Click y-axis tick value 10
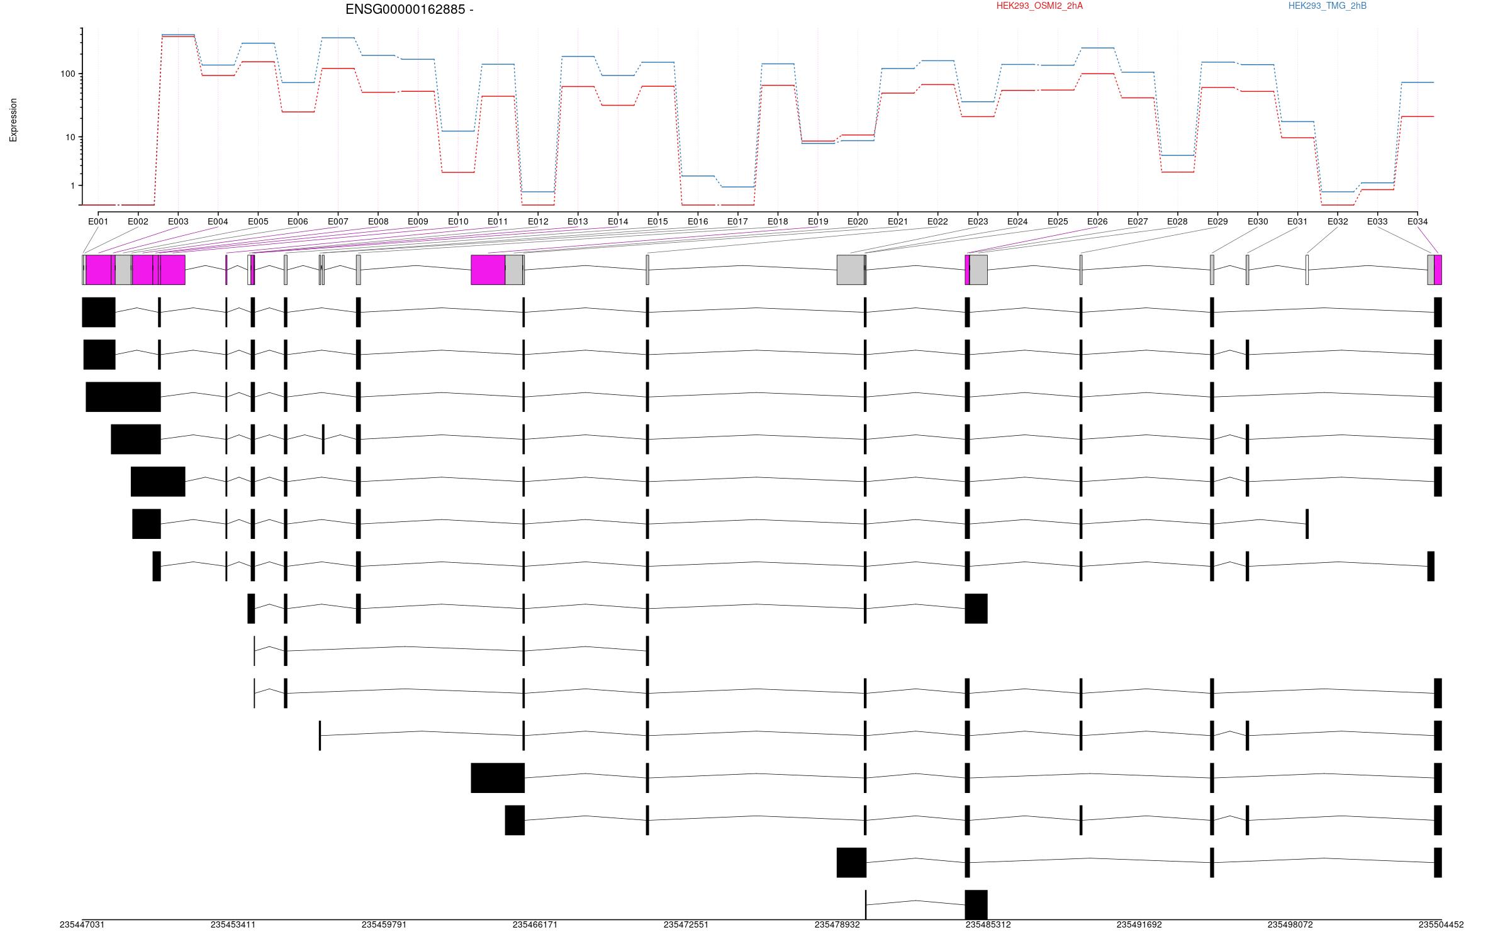 tap(70, 137)
